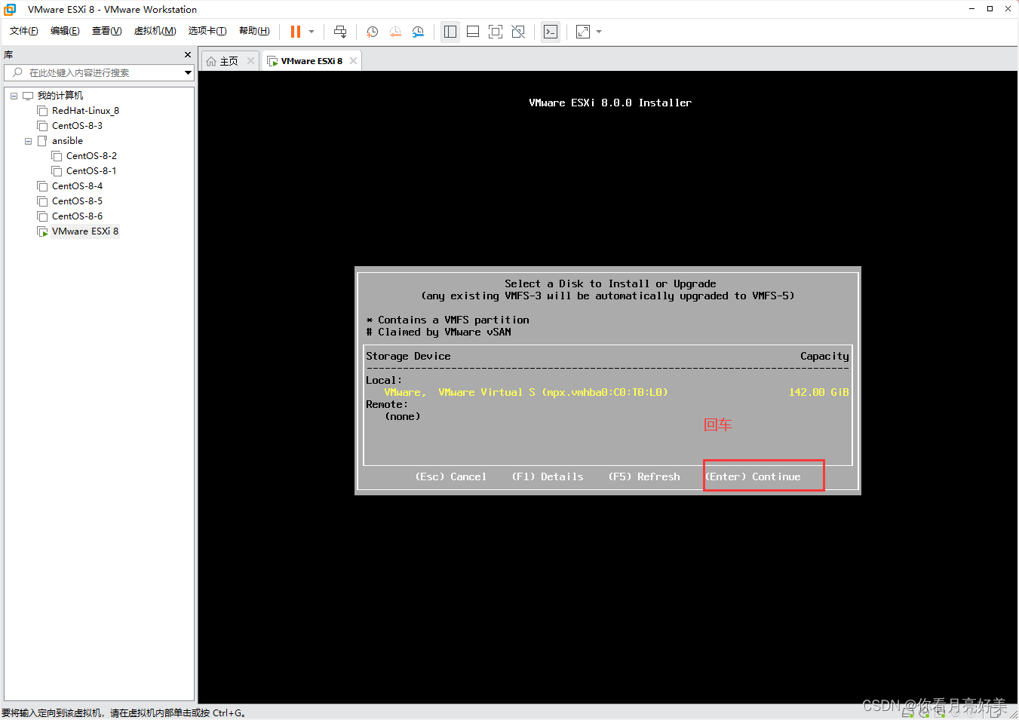Select the CentOS-8-1 virtual machine
Viewport: 1019px width, 720px height.
(91, 171)
